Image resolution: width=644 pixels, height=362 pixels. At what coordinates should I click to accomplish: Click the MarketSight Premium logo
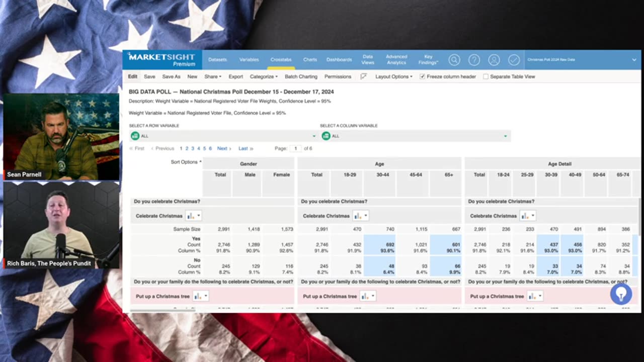click(162, 59)
